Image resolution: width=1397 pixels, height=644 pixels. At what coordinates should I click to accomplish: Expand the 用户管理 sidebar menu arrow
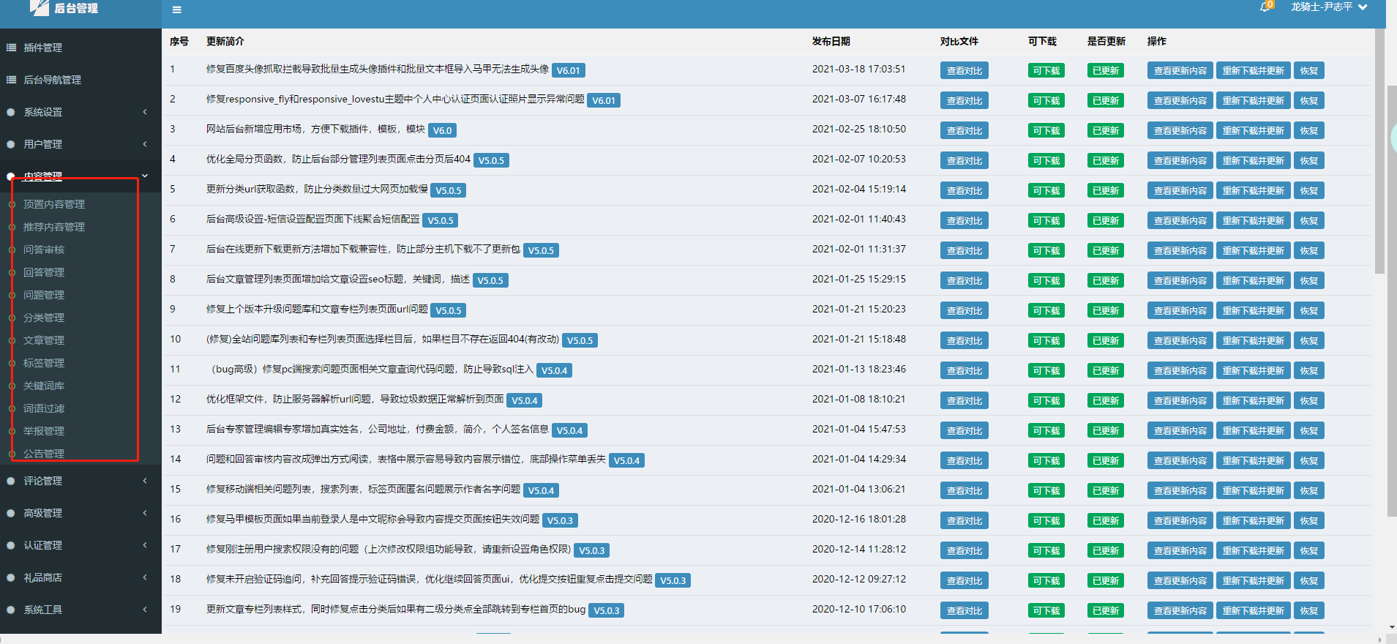145,144
